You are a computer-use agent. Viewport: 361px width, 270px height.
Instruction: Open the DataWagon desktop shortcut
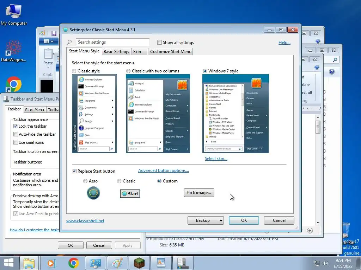13,51
